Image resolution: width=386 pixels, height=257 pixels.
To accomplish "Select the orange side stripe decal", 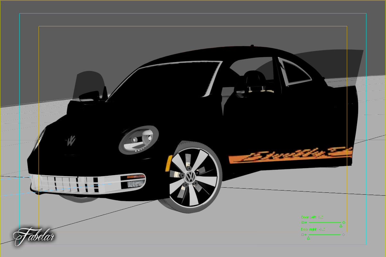I will [290, 155].
